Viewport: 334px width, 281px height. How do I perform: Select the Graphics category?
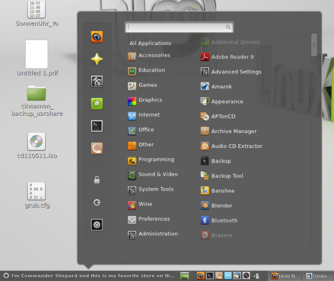tap(145, 101)
